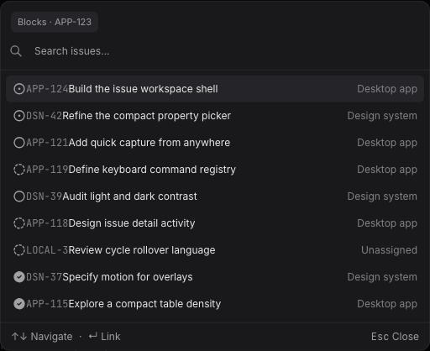Click the DSN-42 identifier
This screenshot has height=351, width=430.
pyautogui.click(x=44, y=116)
